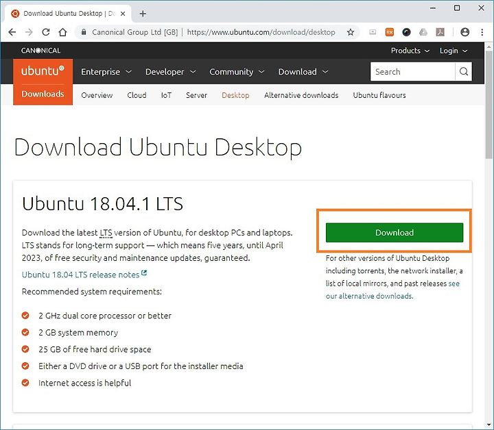Close the Download Ubuntu Desktop tab
Viewport: 494px width, 430px height.
coord(123,14)
